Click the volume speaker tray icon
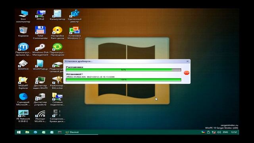This screenshot has width=254, height=143. (x=219, y=132)
